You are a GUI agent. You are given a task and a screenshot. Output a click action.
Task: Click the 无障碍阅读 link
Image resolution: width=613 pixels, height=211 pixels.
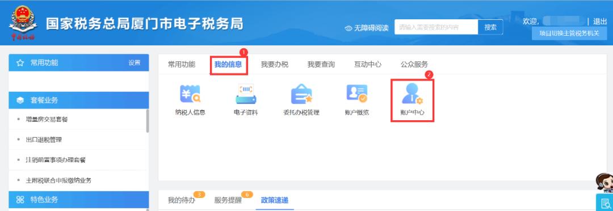[x=371, y=28]
